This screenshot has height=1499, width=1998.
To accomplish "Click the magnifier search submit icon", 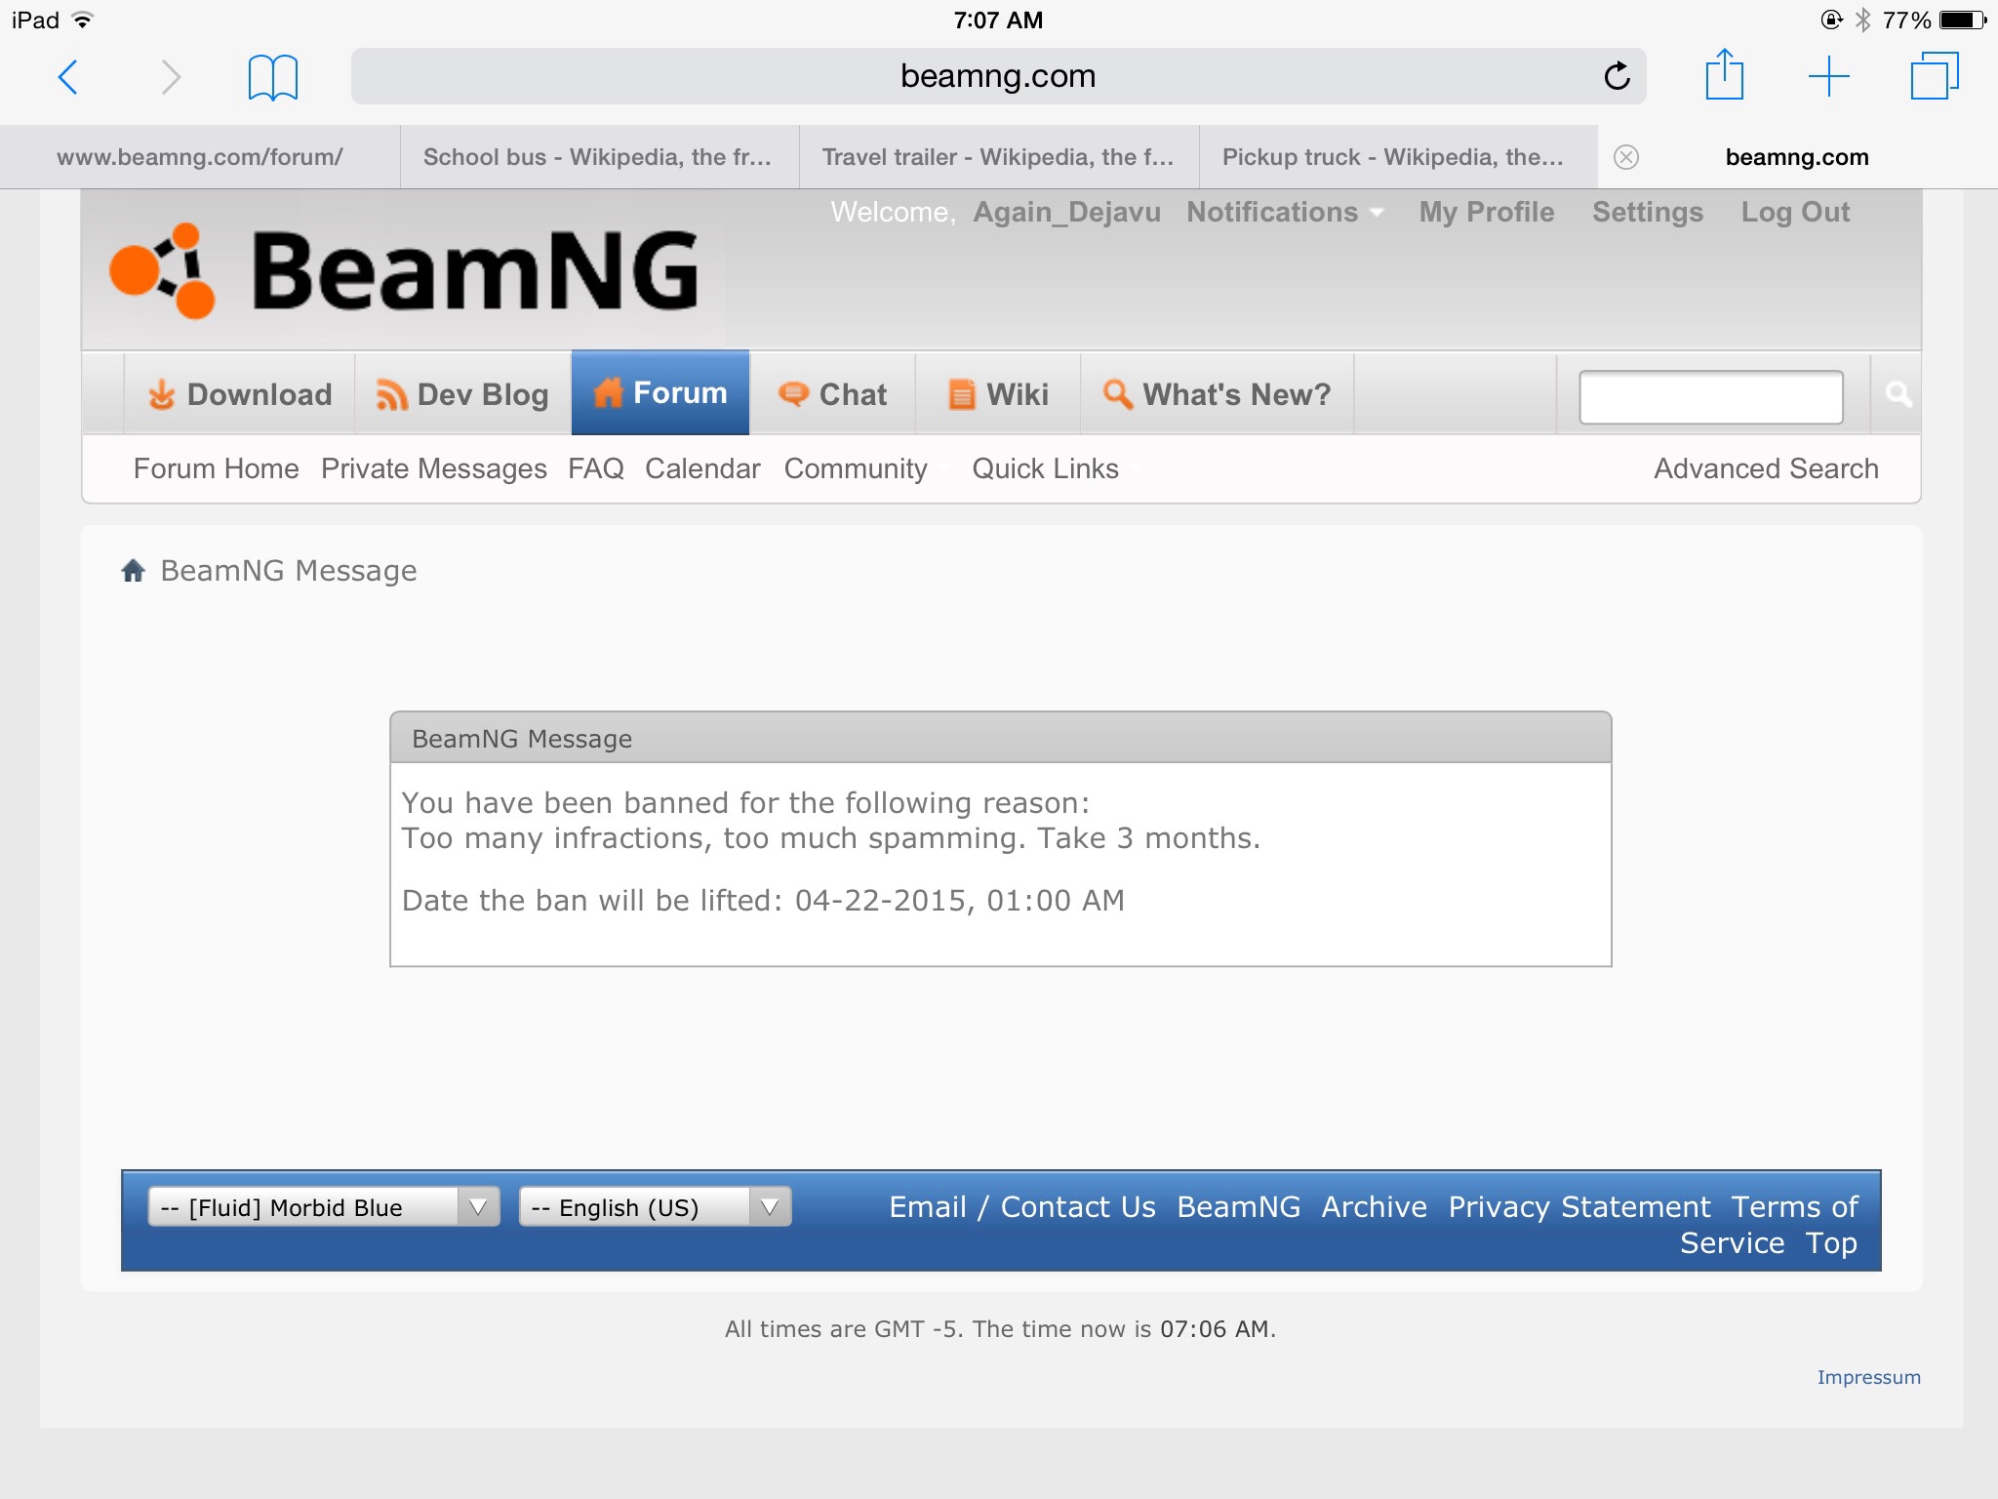I will click(x=1898, y=394).
